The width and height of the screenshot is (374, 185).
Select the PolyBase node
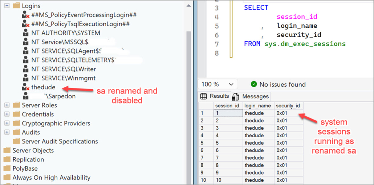click(25, 168)
